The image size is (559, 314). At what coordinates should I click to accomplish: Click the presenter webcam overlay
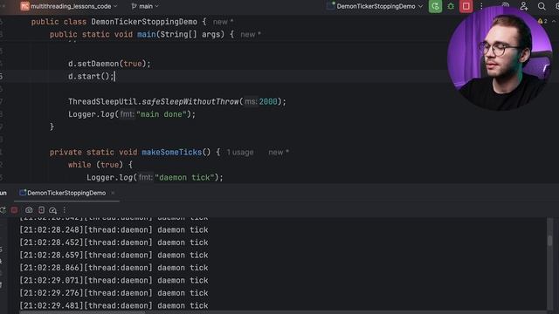(500, 58)
